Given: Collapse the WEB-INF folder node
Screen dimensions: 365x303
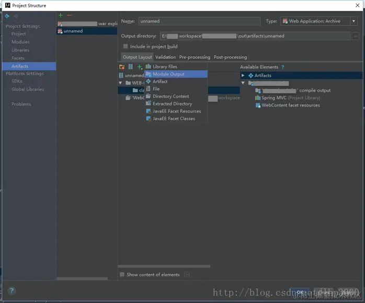Looking at the screenshot, I should pyautogui.click(x=120, y=83).
